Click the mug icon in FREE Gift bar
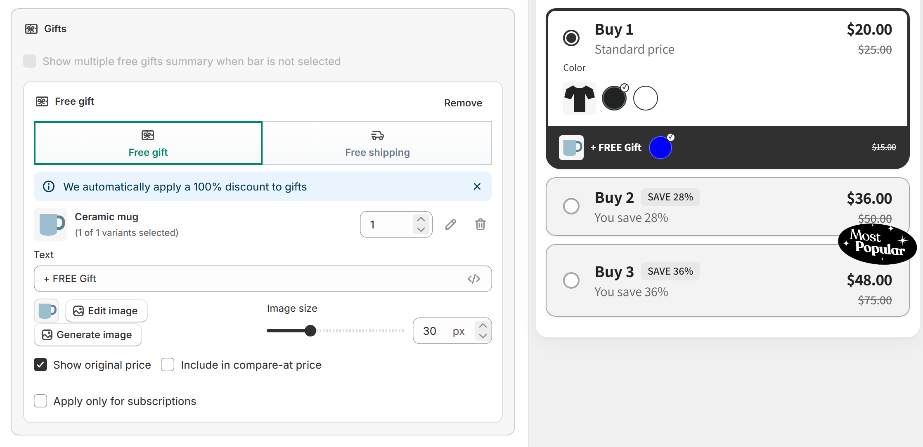 pos(571,147)
